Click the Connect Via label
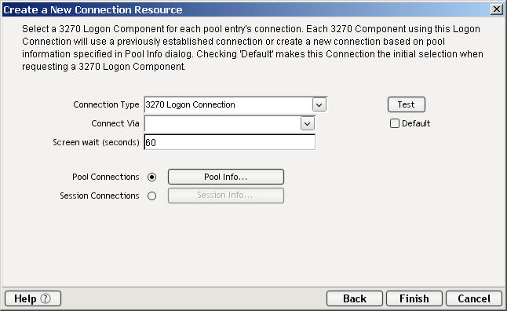The width and height of the screenshot is (507, 311). coord(115,123)
